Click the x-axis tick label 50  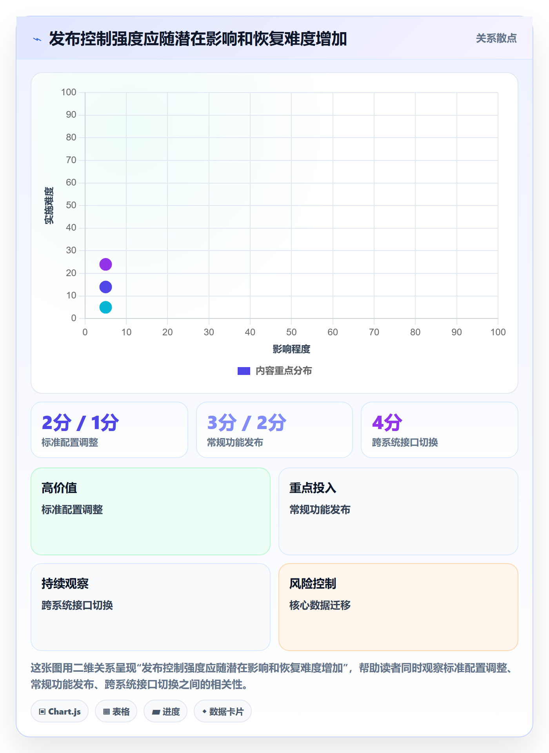click(291, 332)
